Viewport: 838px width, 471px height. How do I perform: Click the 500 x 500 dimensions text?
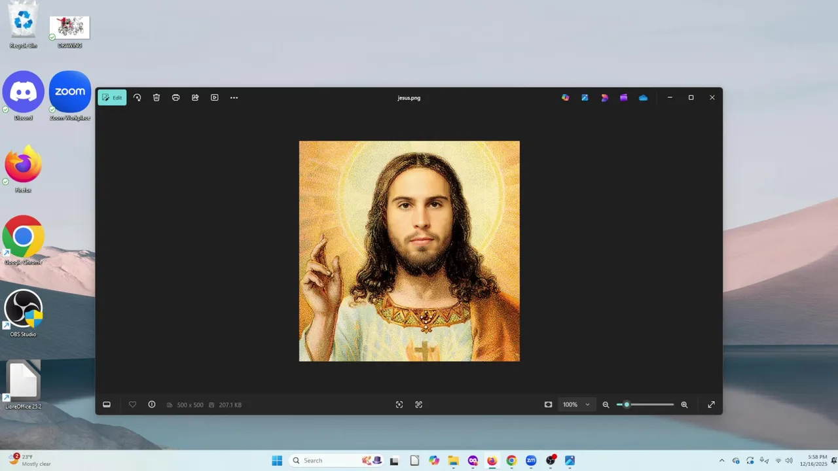tap(190, 405)
